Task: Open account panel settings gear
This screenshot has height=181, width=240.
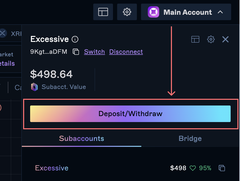Action: click(x=211, y=39)
